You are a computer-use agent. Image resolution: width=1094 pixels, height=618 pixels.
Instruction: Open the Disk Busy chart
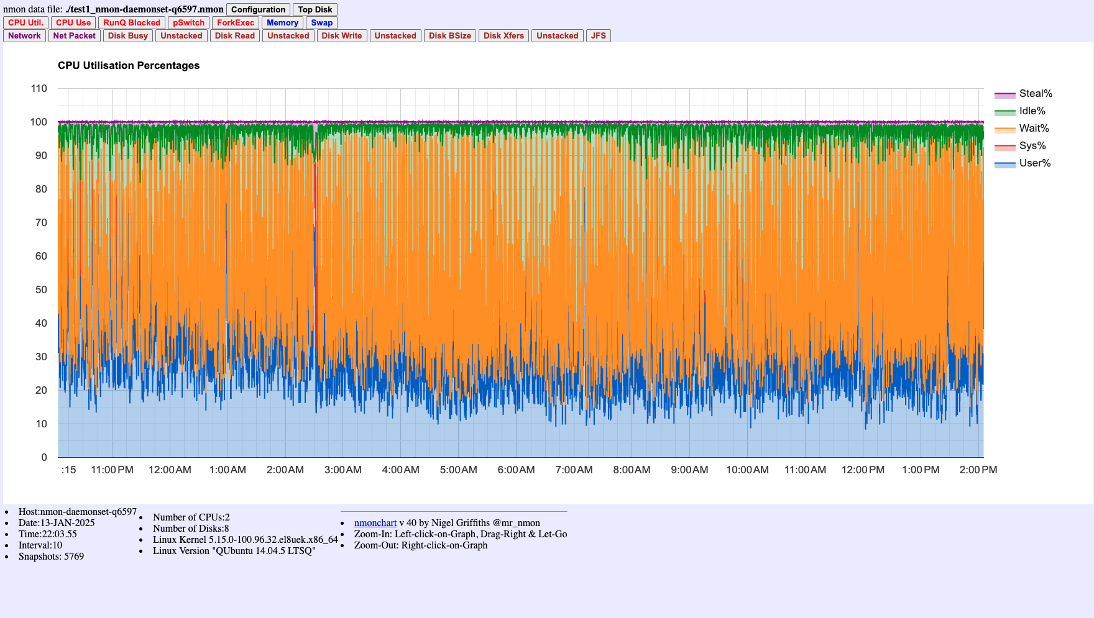click(127, 35)
